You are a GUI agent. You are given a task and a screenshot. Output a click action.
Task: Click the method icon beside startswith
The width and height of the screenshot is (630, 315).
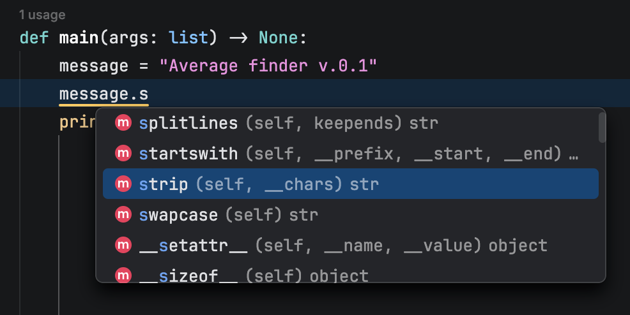tap(122, 154)
